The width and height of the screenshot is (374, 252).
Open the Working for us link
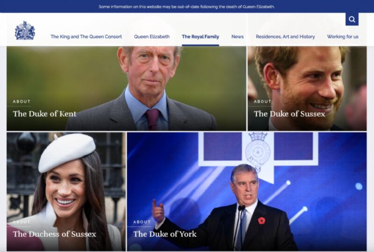click(343, 36)
